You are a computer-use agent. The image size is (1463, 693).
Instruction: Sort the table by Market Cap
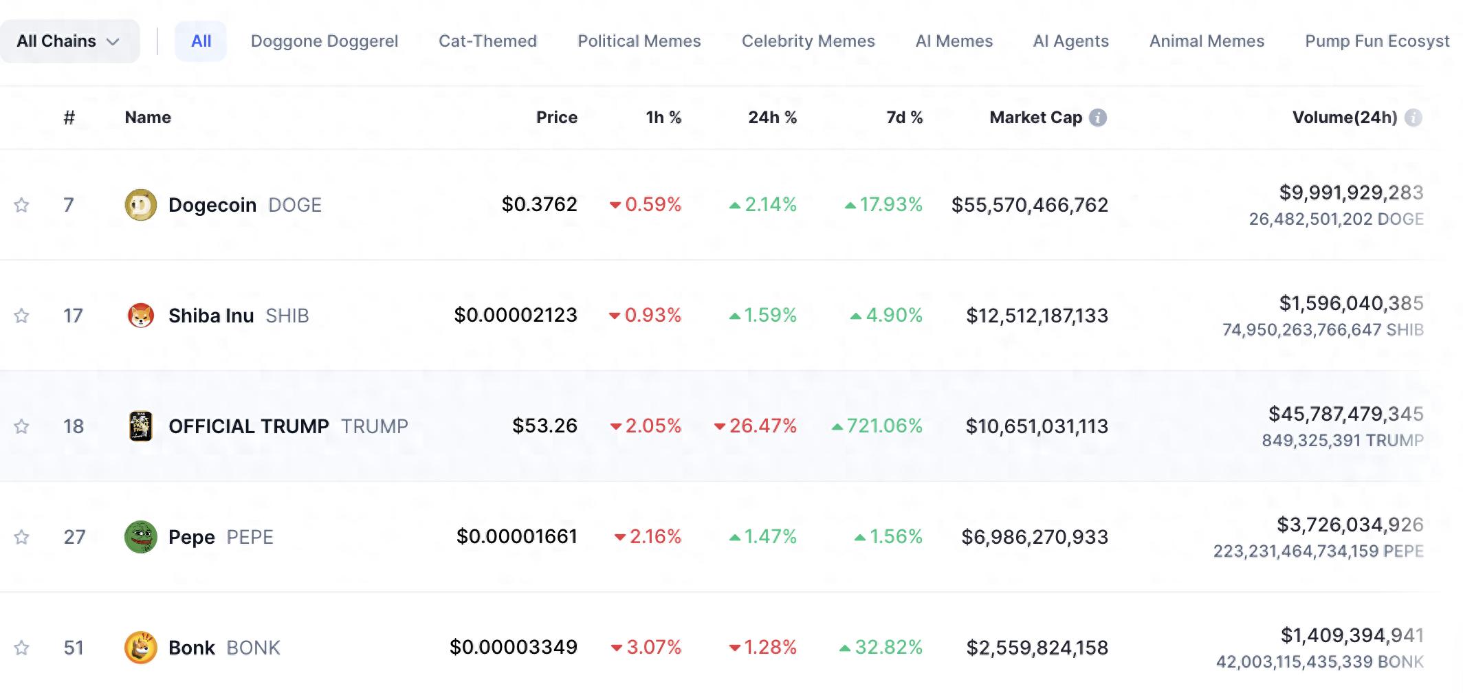(1035, 118)
